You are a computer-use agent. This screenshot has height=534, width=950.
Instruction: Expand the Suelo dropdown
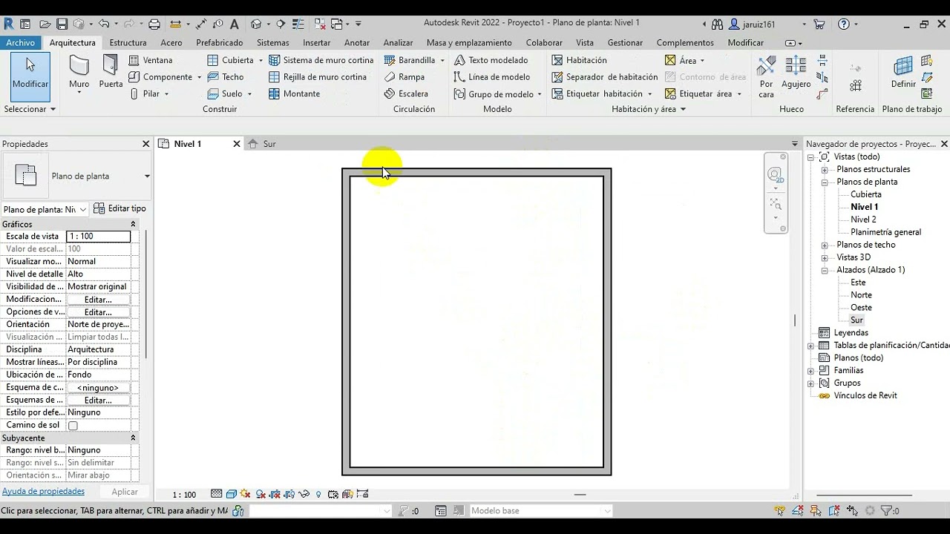[249, 94]
